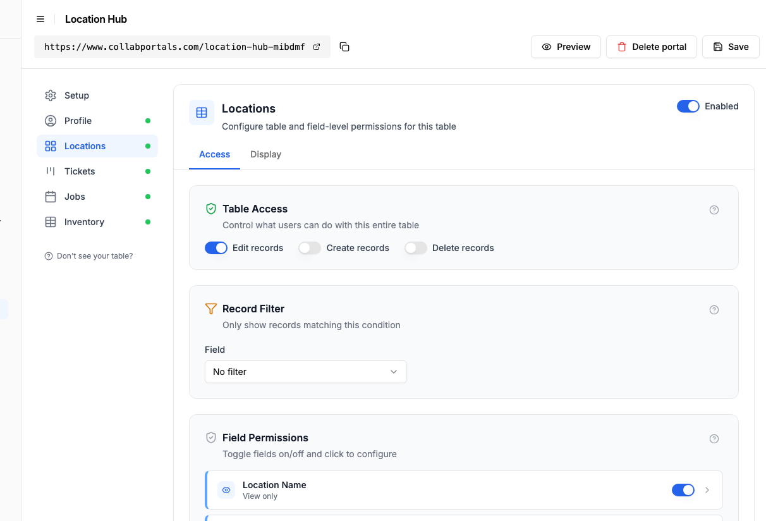Open the hamburger menu icon
This screenshot has width=766, height=521.
pos(40,19)
